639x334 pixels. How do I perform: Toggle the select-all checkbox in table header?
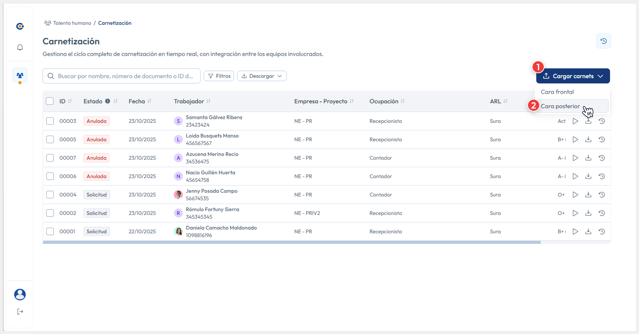(50, 101)
